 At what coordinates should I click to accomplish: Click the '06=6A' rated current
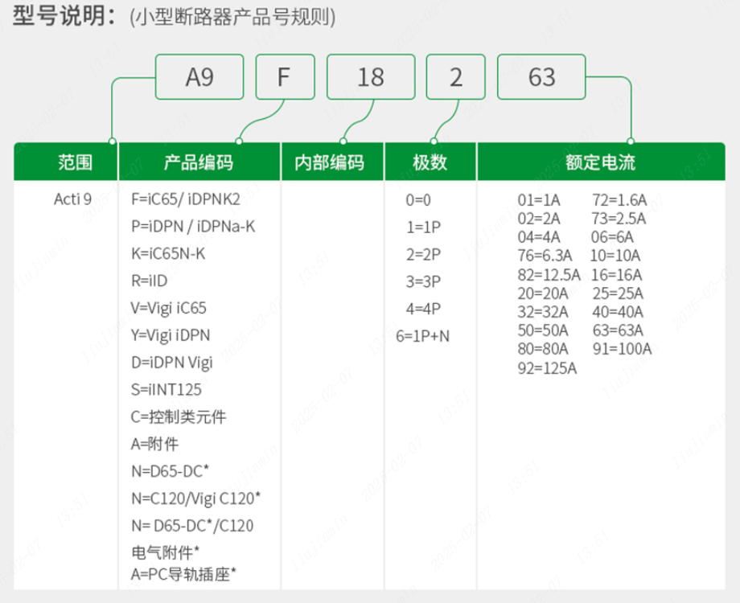(x=612, y=237)
